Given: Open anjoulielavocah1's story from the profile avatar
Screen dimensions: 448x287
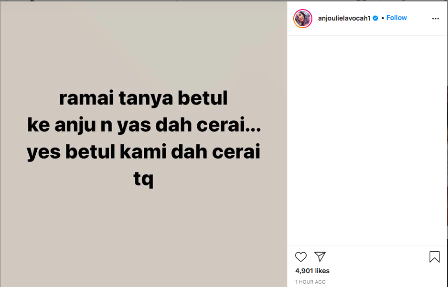Looking at the screenshot, I should pos(303,19).
